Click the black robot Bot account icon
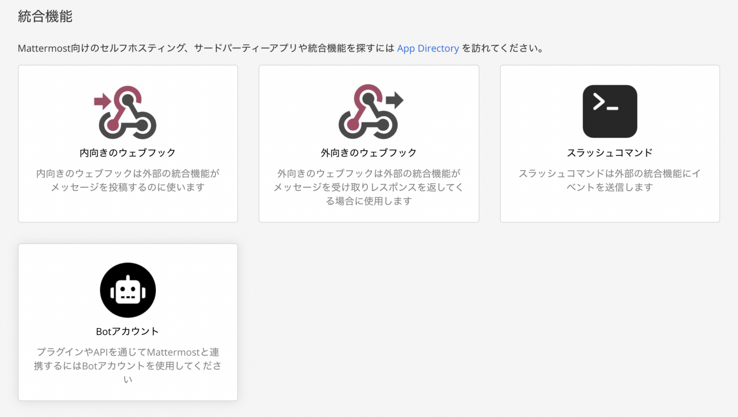The width and height of the screenshot is (738, 417). coord(128,290)
